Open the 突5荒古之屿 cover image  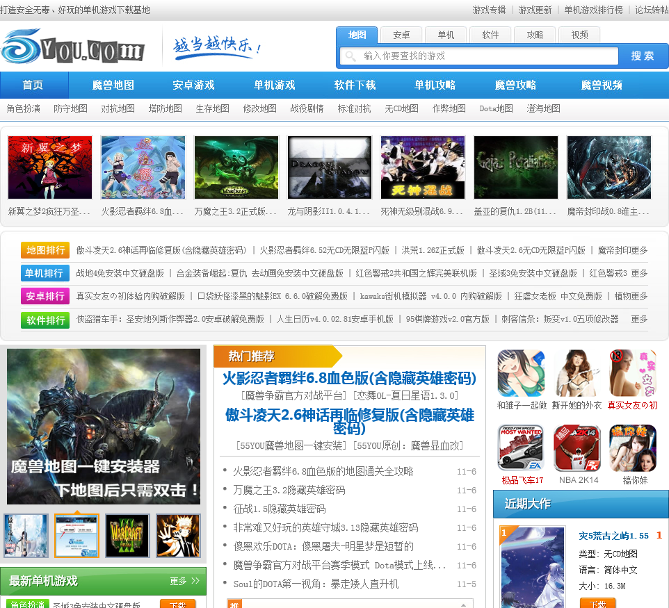coord(532,567)
